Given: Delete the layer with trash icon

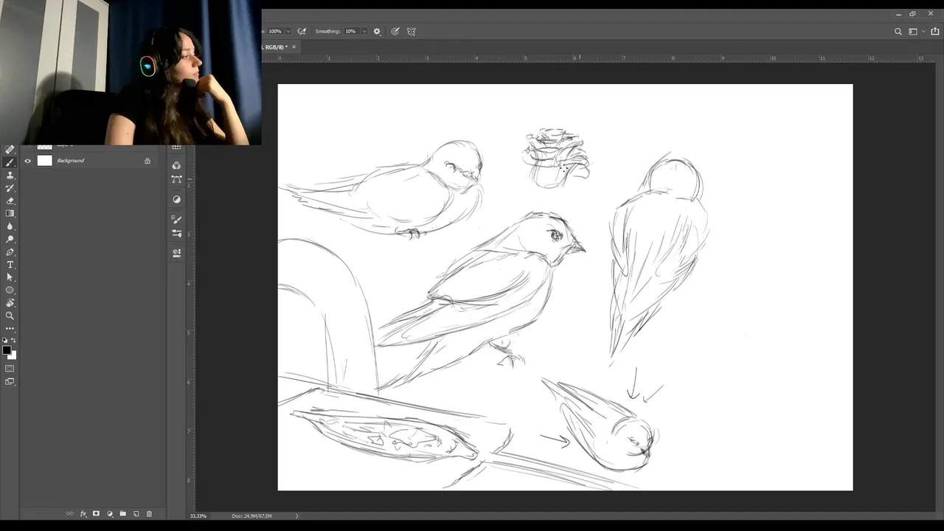Looking at the screenshot, I should (x=149, y=513).
